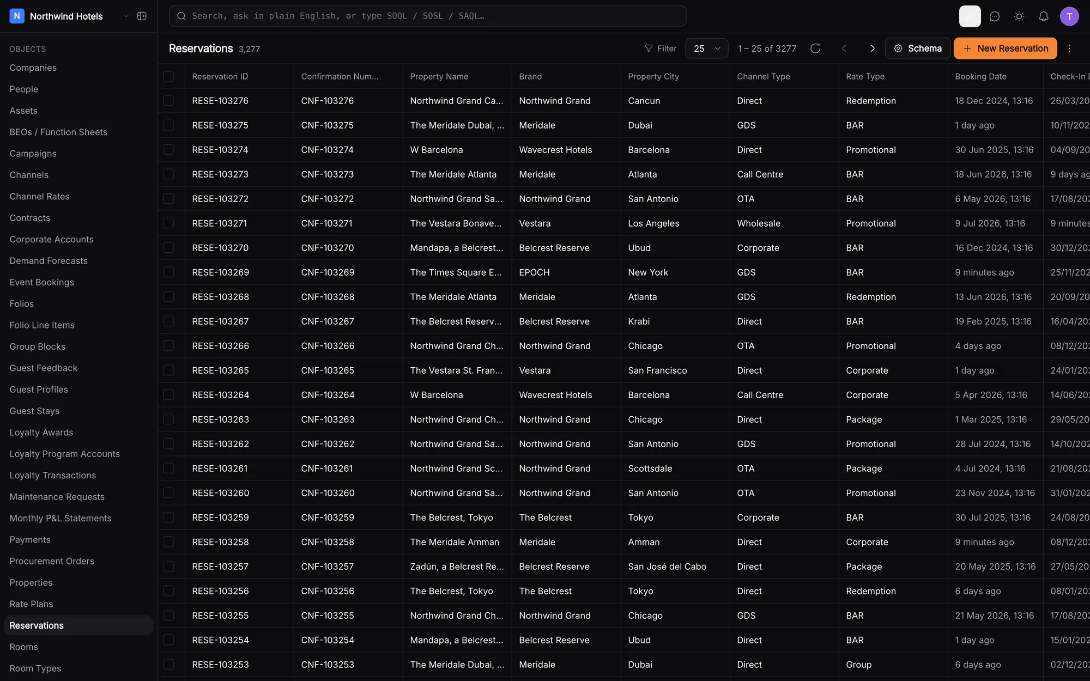
Task: Open Folio Line Items object
Action: point(42,325)
